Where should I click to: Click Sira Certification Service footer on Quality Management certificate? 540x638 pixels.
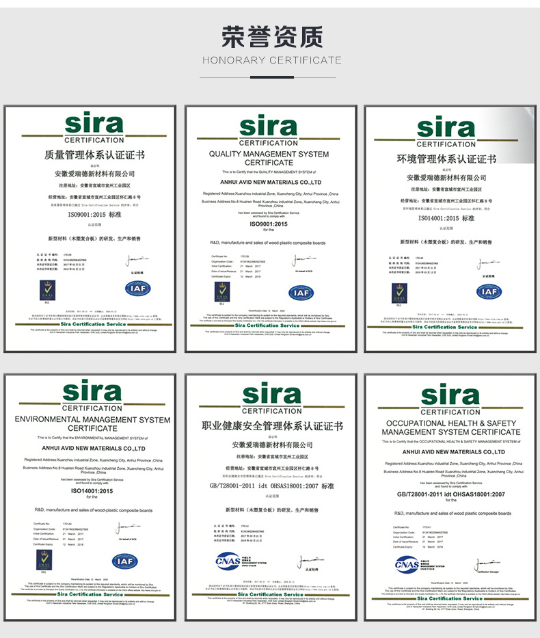point(267,325)
